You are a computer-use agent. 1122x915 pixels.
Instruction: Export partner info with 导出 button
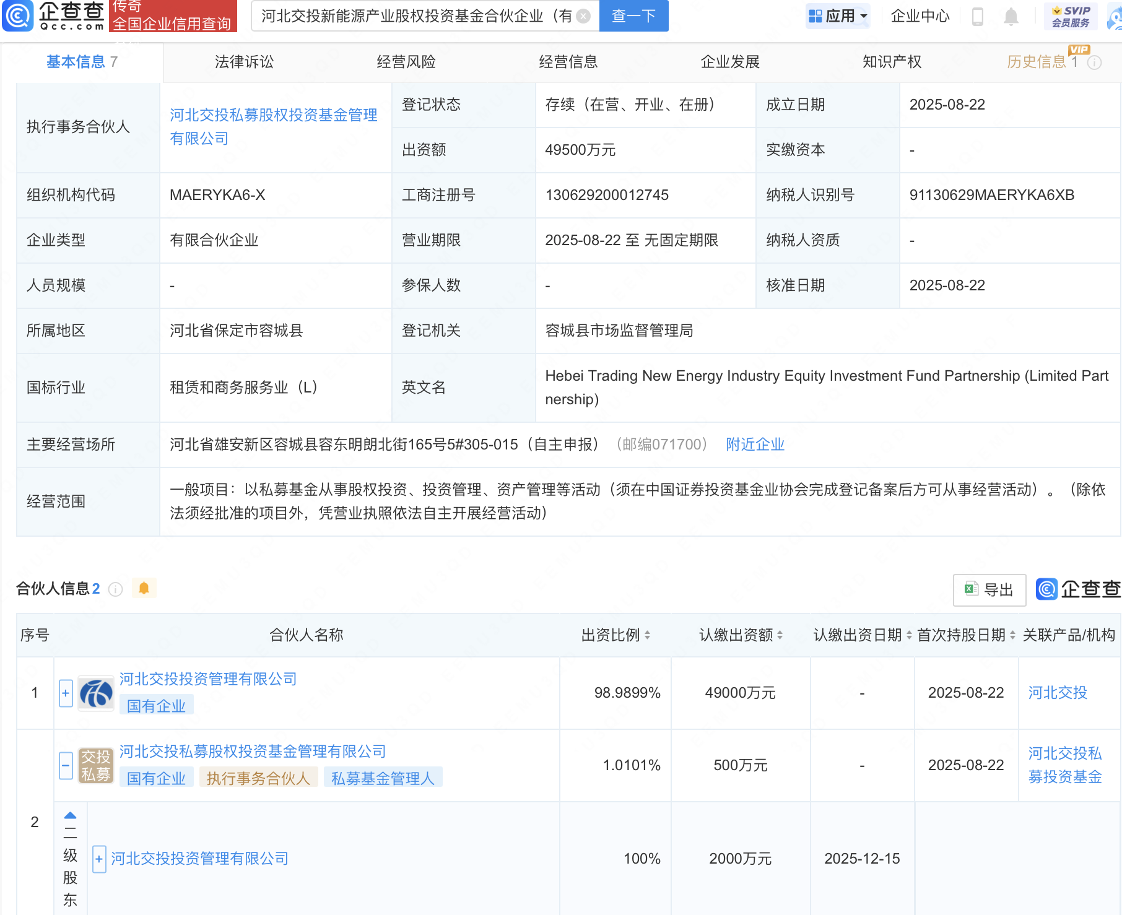[989, 590]
